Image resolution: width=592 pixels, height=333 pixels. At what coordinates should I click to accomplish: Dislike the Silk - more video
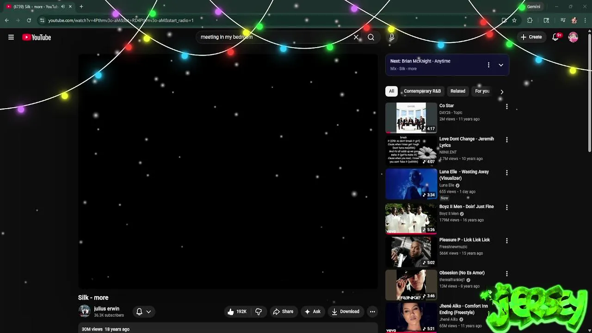coord(259,312)
